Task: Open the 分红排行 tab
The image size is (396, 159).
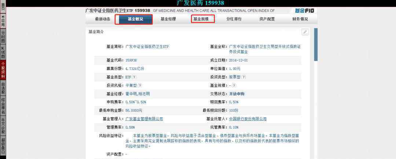Action: pyautogui.click(x=234, y=19)
